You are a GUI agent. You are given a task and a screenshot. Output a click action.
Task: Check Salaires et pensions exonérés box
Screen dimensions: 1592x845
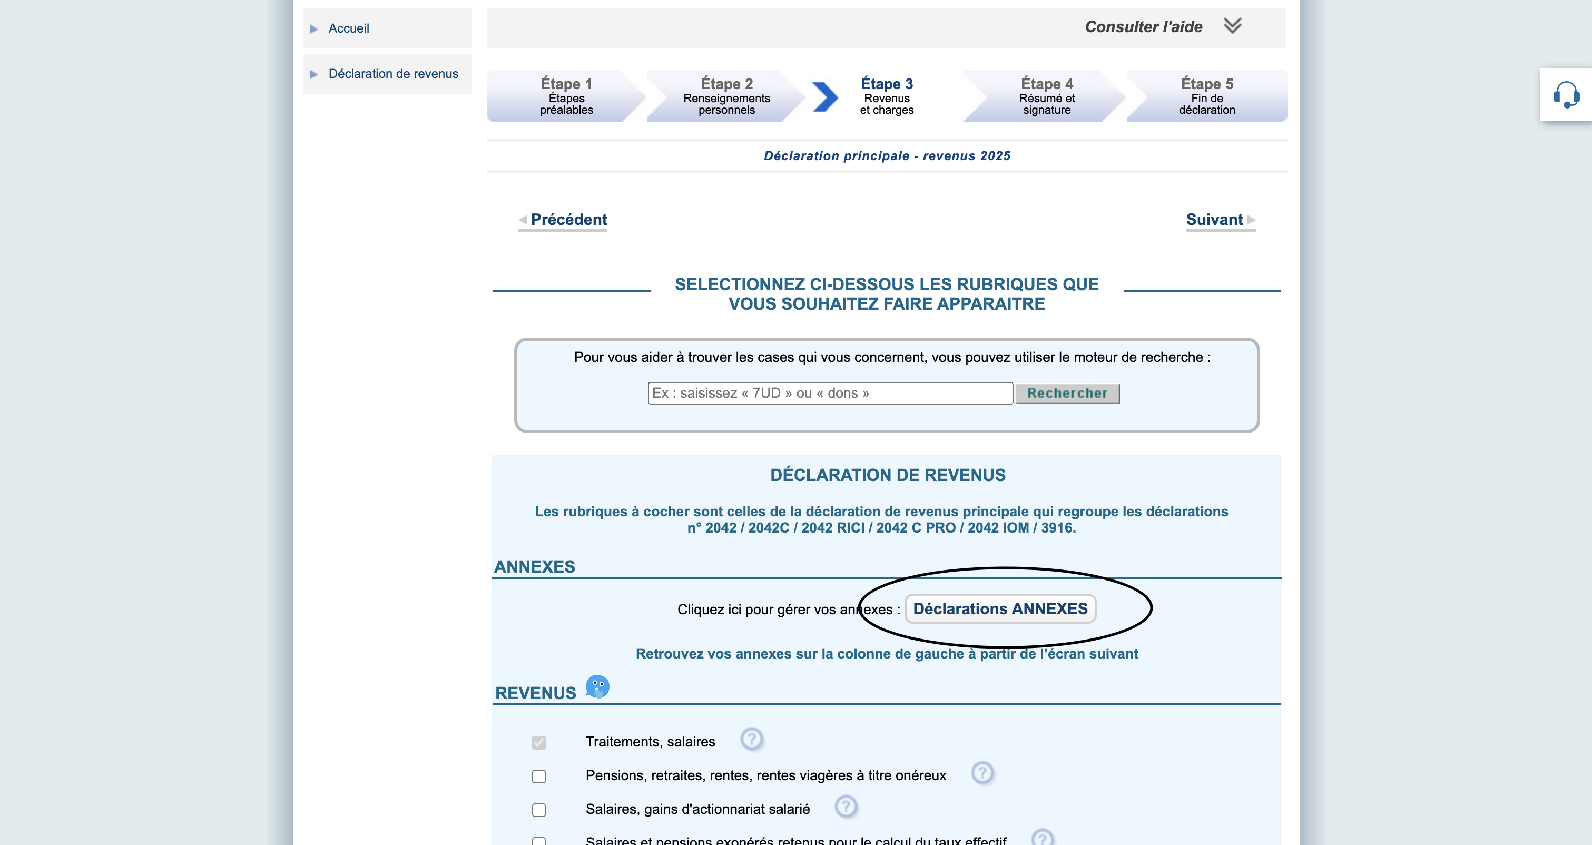pos(539,841)
